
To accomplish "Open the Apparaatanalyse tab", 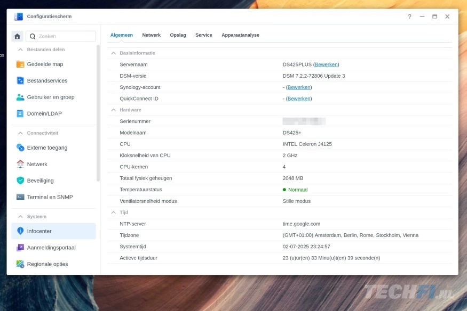I will (240, 35).
